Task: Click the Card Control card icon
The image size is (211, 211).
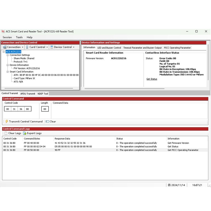Action: tap(27, 47)
